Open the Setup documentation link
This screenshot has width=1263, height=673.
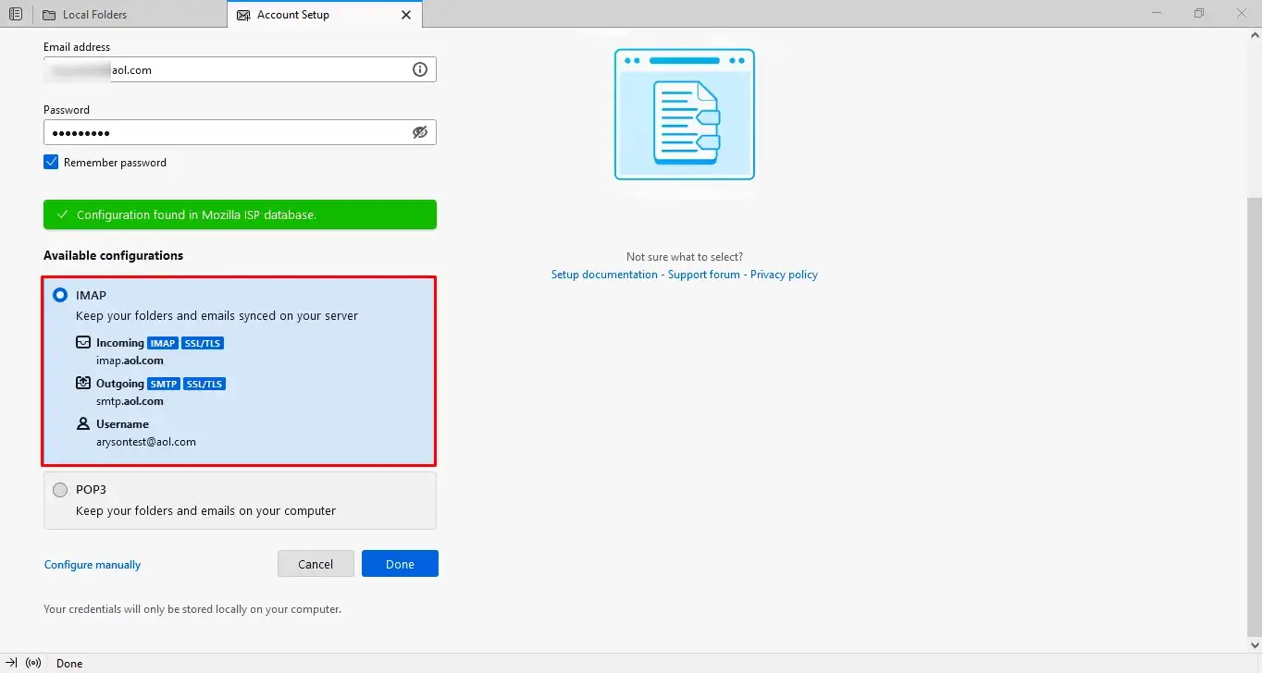pos(604,275)
